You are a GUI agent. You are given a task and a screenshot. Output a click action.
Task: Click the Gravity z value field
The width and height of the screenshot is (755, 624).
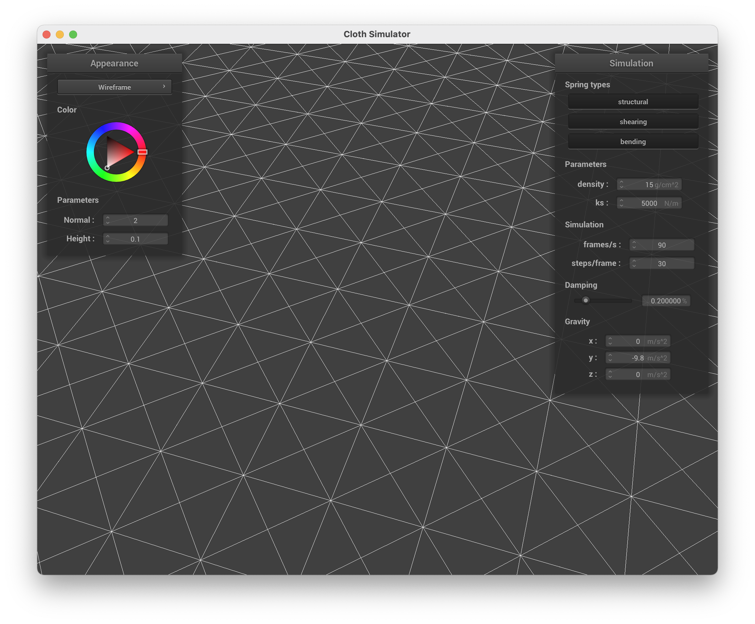[638, 374]
